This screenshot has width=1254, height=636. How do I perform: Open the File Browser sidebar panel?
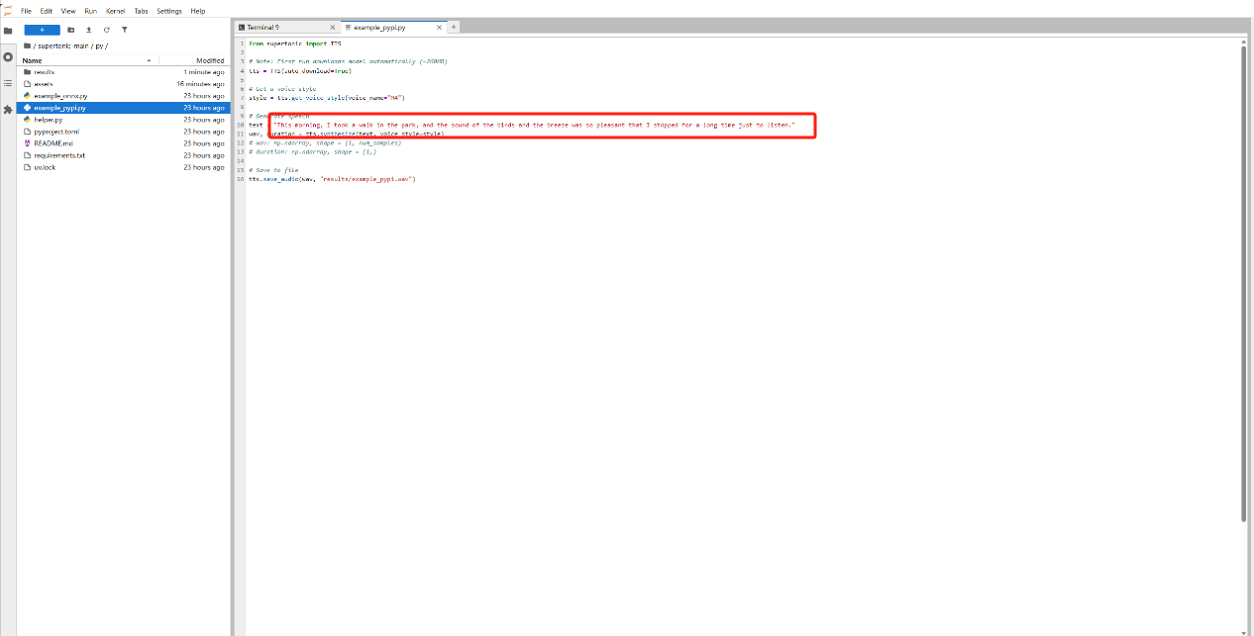[8, 31]
